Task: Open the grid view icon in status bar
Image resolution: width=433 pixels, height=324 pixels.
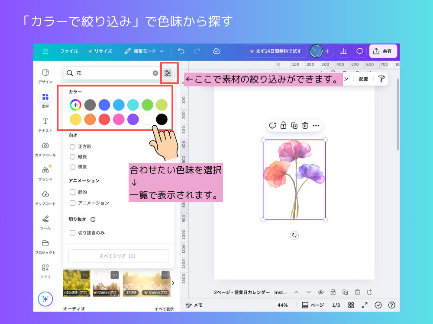Action: coord(352,305)
